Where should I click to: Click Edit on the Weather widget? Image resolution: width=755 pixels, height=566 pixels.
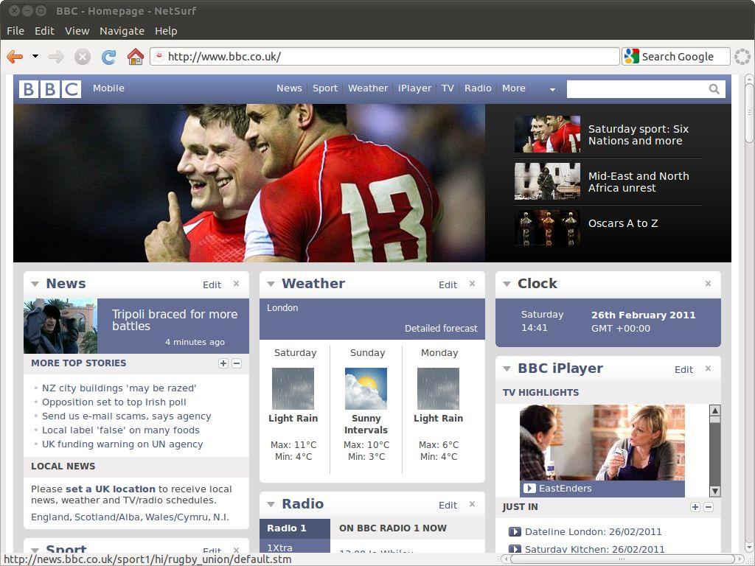(448, 285)
